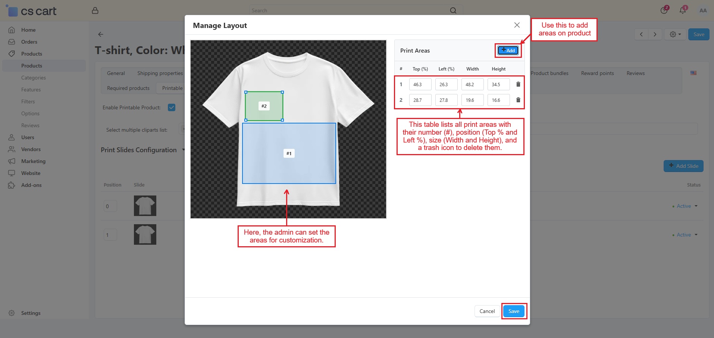
Task: Click the search magnifier icon
Action: tap(453, 10)
